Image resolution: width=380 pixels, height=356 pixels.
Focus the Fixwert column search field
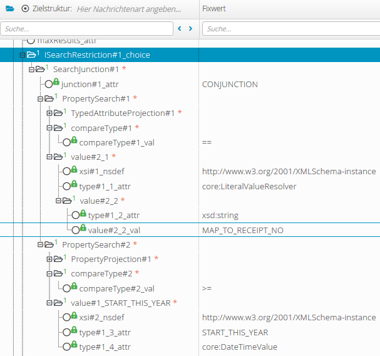[x=290, y=29]
